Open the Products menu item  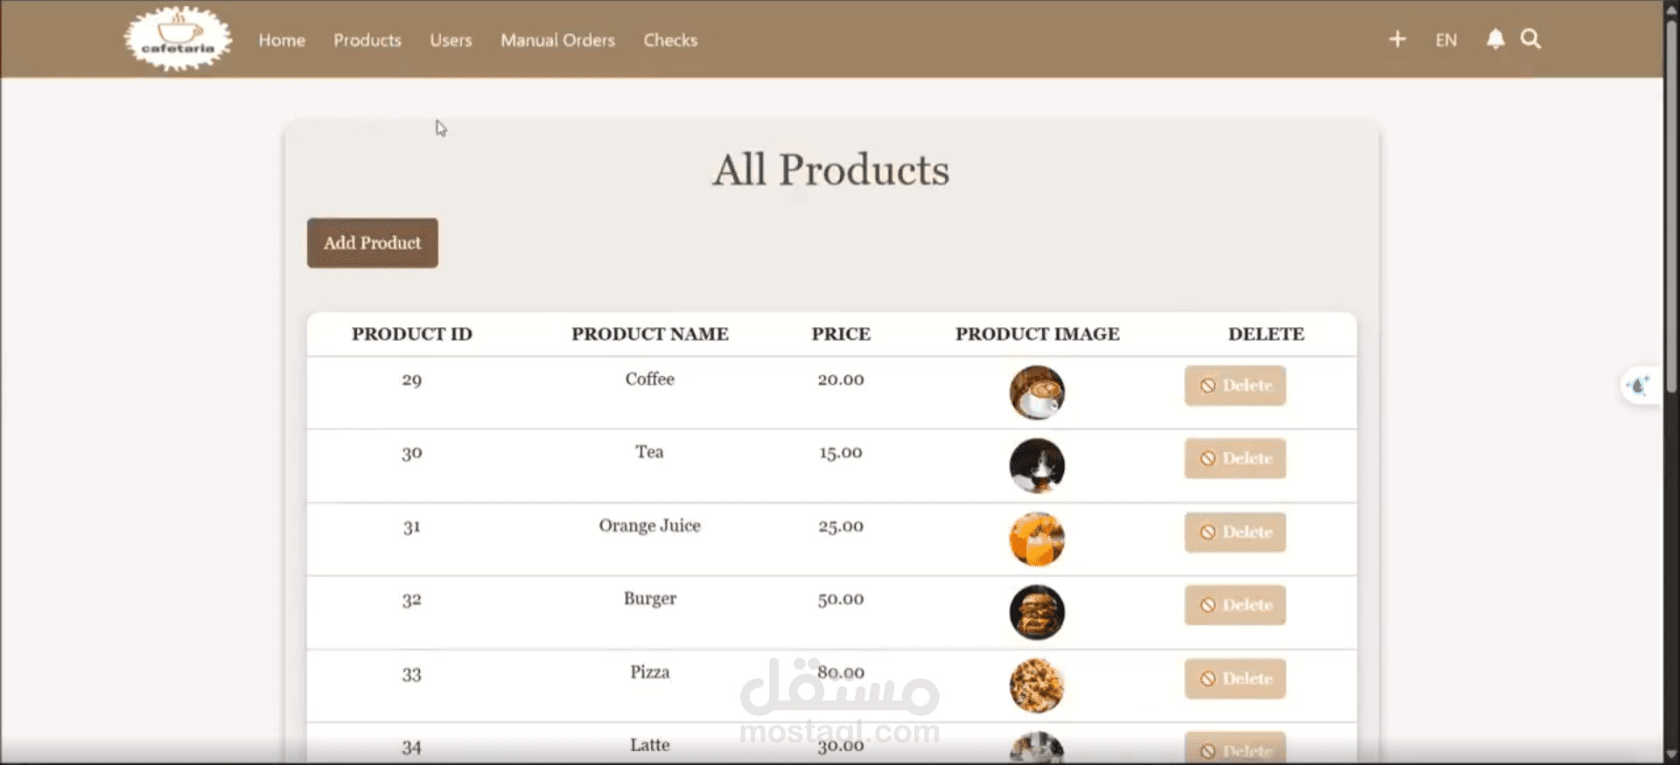coord(367,40)
